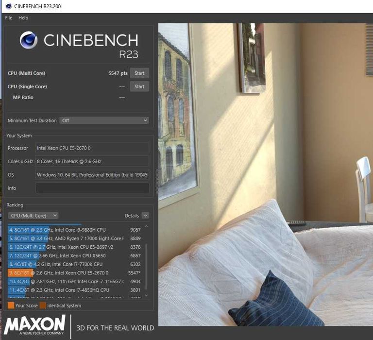Select ranking row 10 Core i7-1165G7

point(74,281)
